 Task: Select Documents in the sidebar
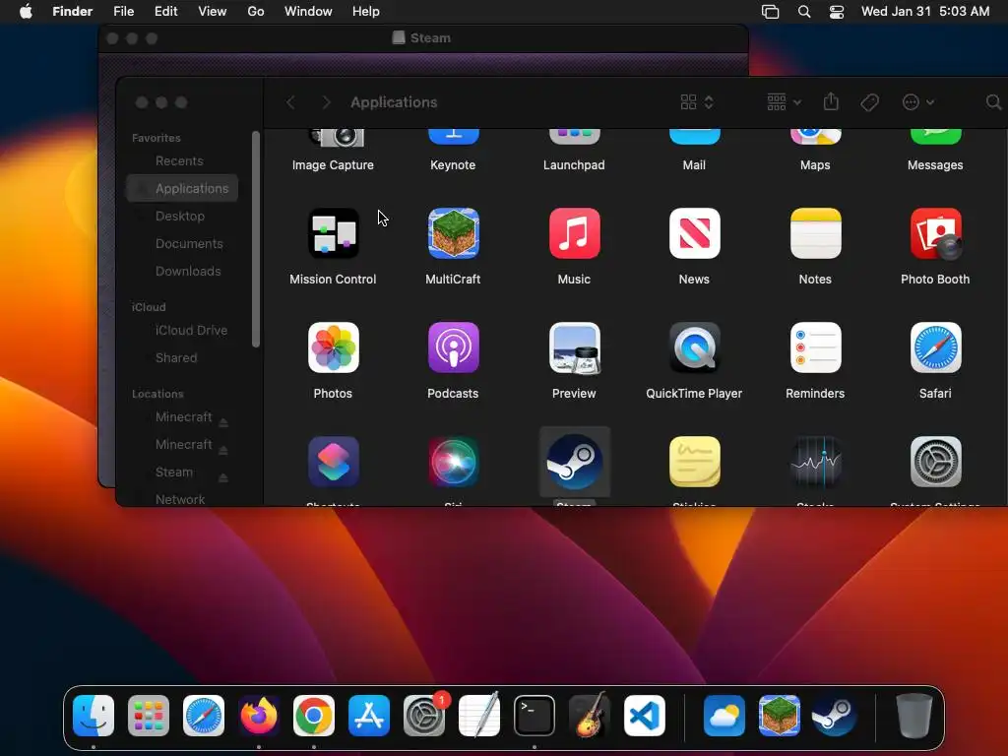pyautogui.click(x=182, y=244)
